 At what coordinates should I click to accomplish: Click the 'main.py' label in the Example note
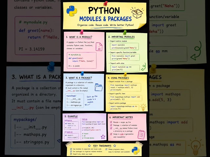click(x=85, y=119)
